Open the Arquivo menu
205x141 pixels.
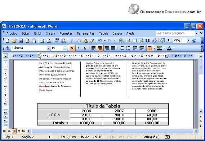(12, 34)
